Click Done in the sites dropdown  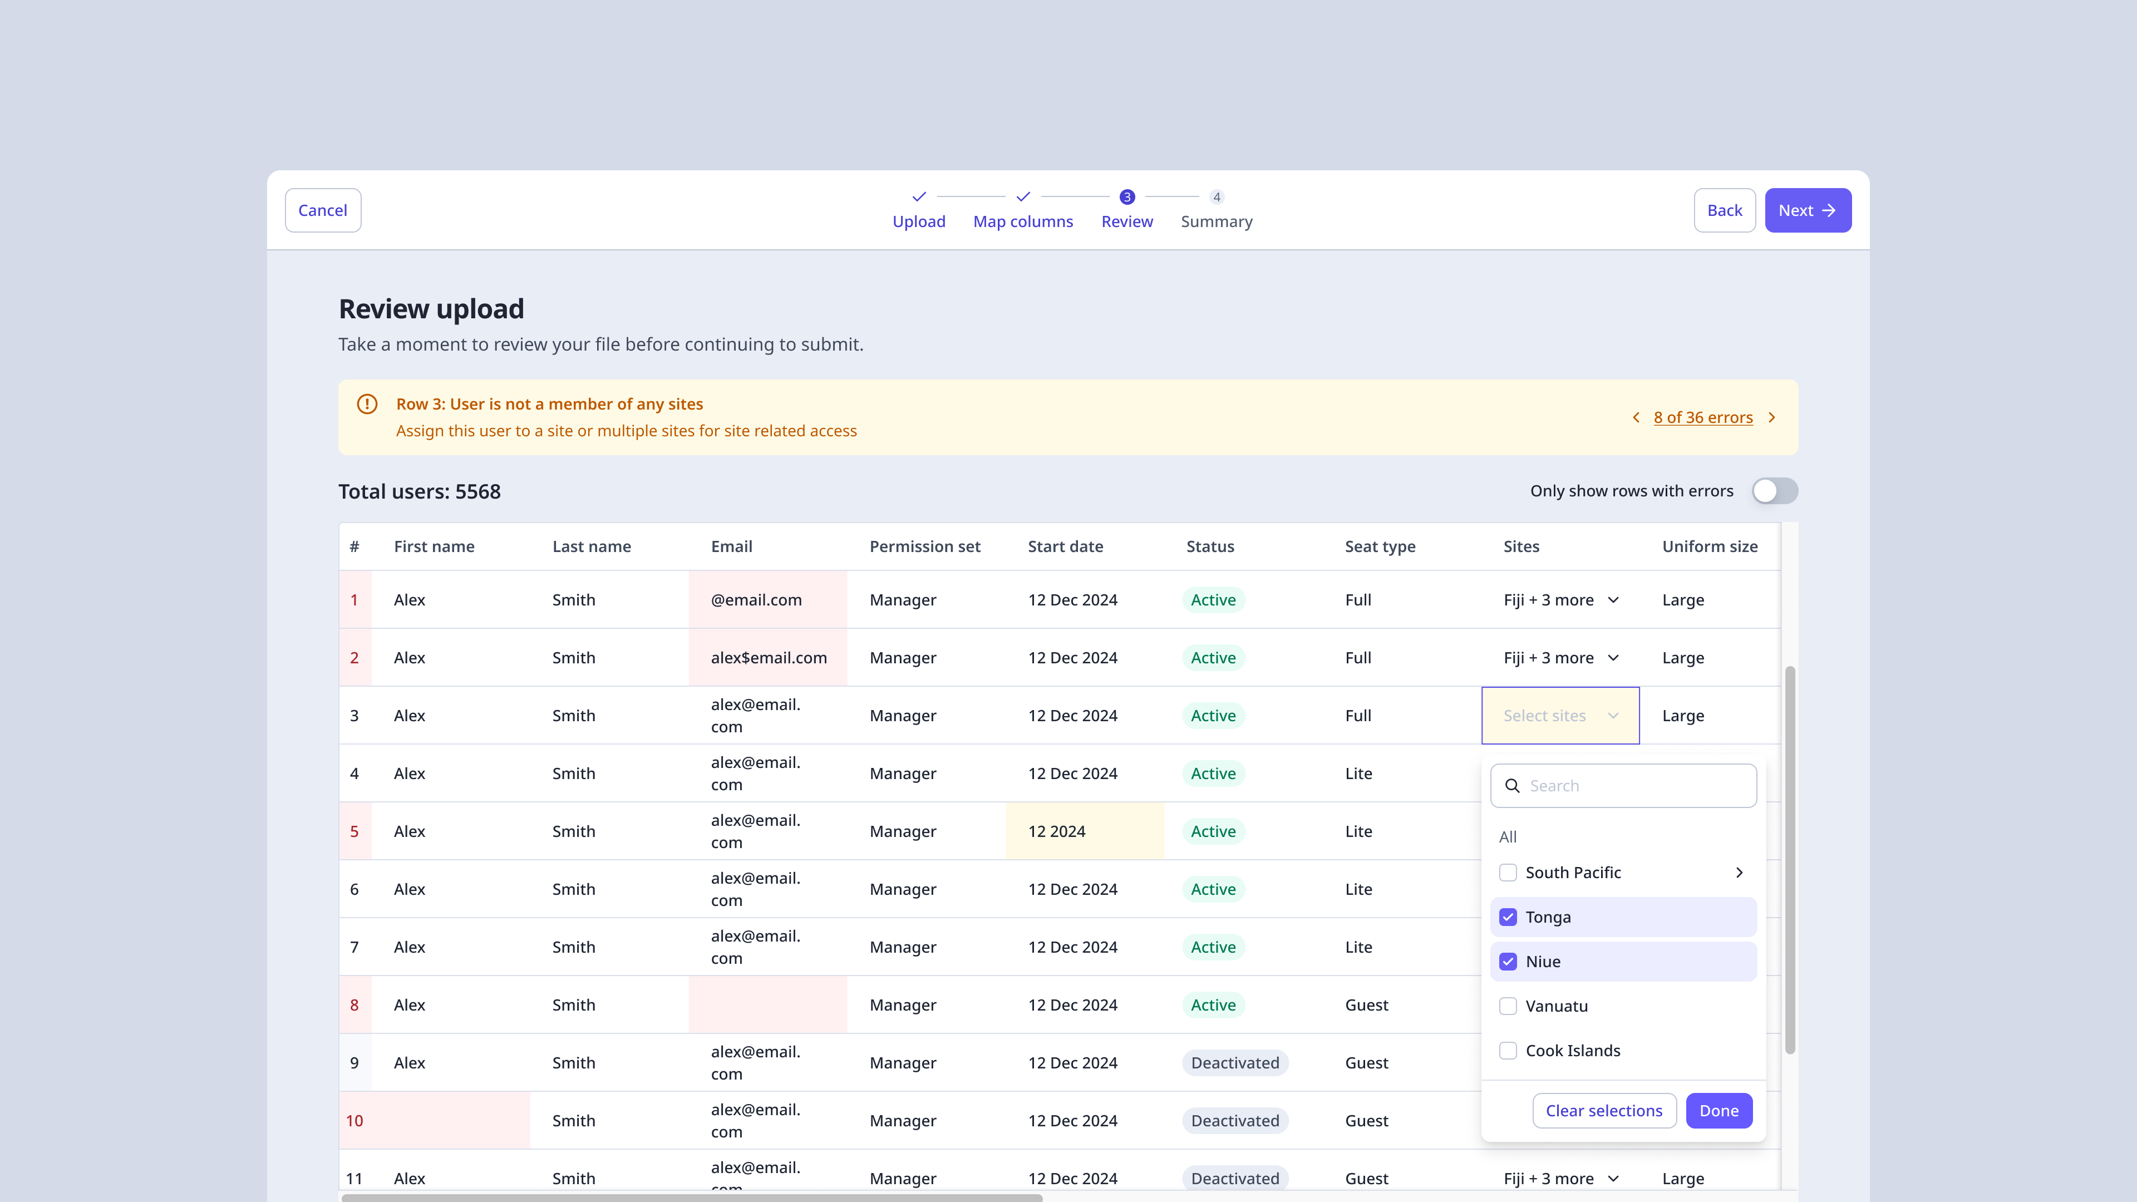click(1719, 1111)
